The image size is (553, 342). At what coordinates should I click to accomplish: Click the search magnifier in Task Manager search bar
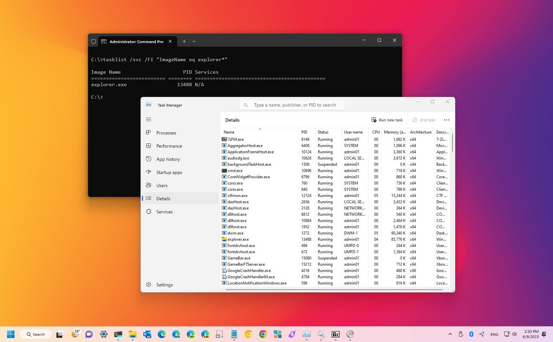coord(246,105)
